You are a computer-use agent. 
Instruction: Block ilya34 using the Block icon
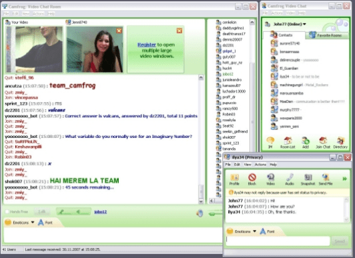pyautogui.click(x=252, y=179)
